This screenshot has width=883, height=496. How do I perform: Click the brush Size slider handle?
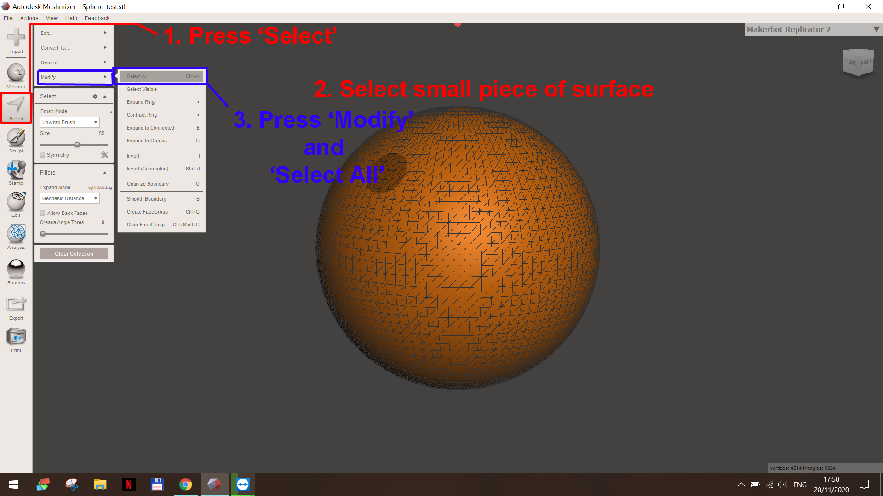click(77, 145)
